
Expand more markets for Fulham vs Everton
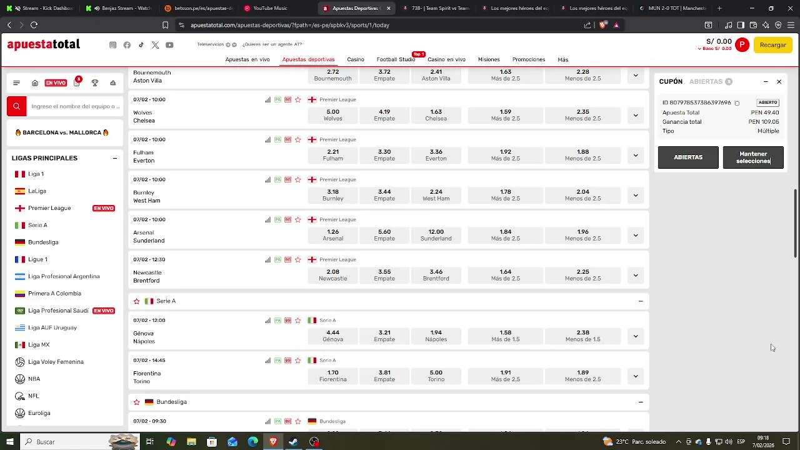tap(636, 155)
